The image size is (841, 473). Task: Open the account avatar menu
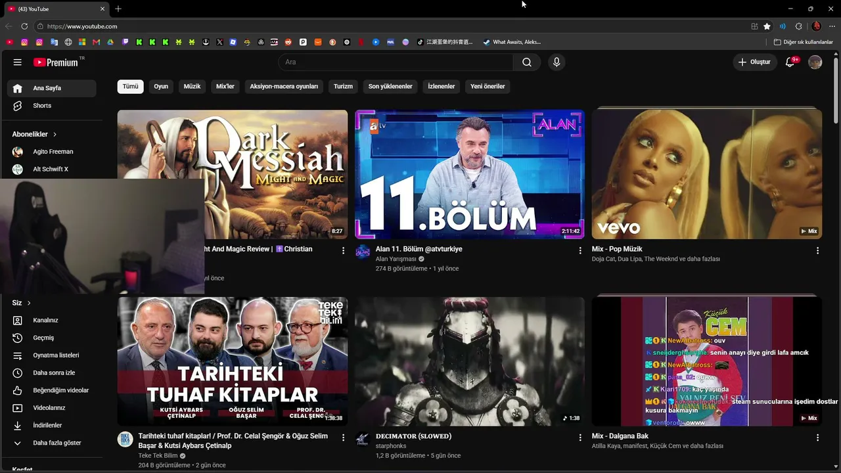point(815,62)
